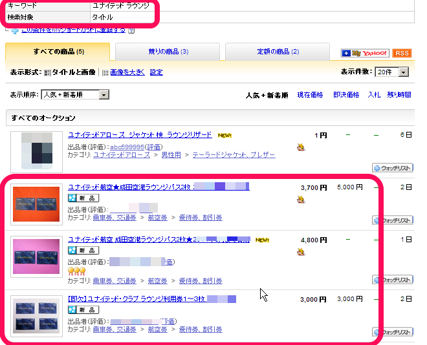This screenshot has height=345, width=427.
Task: Click the grid icon next to 画像を大きく
Action: click(105, 72)
